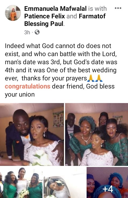This screenshot has width=128, height=198.
Task: Open the three-dot post options menu
Action: 118,8
